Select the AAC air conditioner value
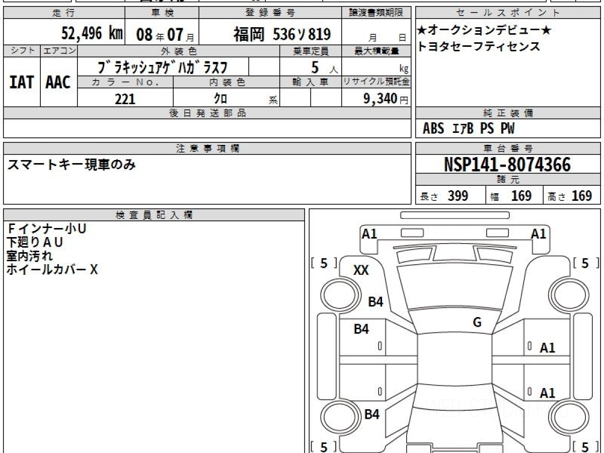Screen dimensions: 604x453 [59, 82]
